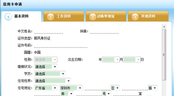Screen dimensions: 174x96
Task: Open the 路 suffix dropdown
Action: [152, 88]
